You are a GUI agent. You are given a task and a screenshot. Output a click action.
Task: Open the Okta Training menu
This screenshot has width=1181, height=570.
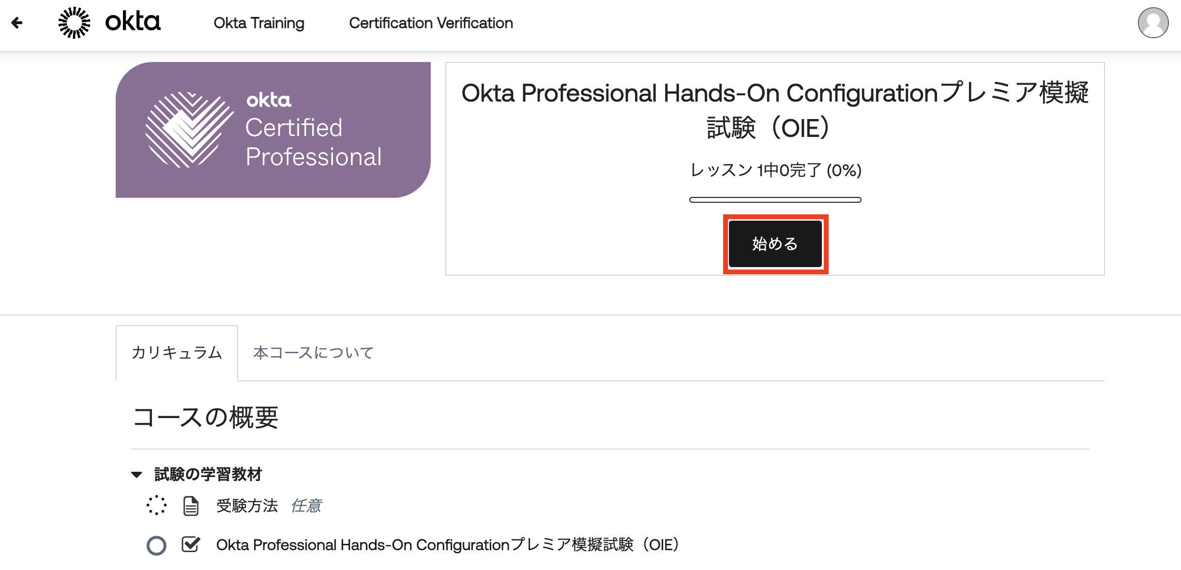coord(259,23)
